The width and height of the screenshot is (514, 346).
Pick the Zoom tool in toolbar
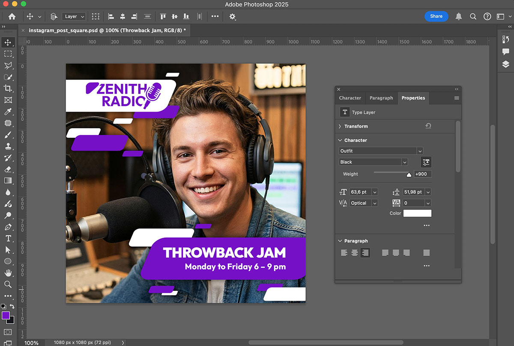coord(8,284)
